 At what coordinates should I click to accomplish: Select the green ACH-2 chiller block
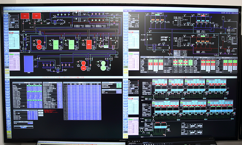[x=72, y=44]
